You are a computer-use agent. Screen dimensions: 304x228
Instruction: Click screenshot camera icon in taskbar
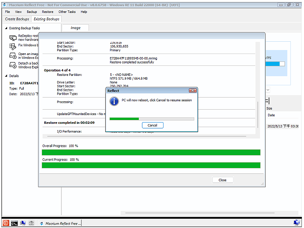click(x=31, y=223)
